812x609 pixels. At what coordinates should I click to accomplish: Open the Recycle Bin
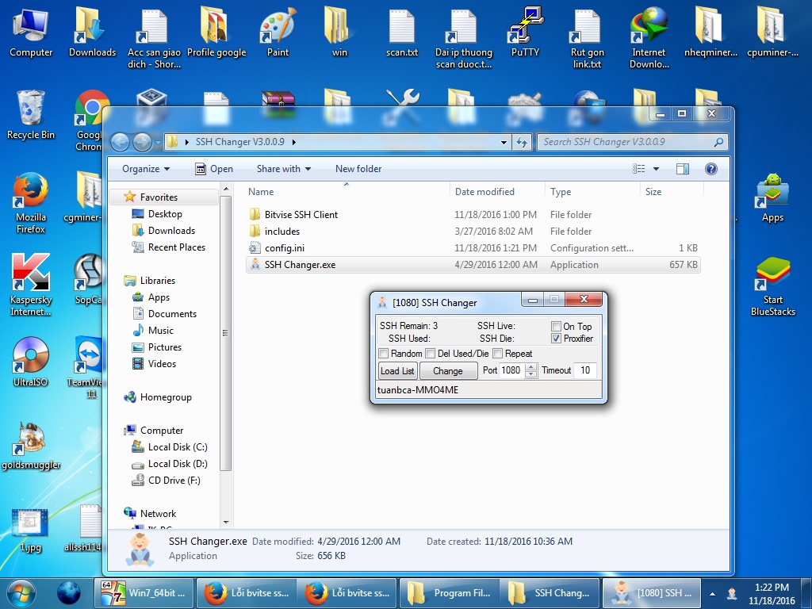31,115
